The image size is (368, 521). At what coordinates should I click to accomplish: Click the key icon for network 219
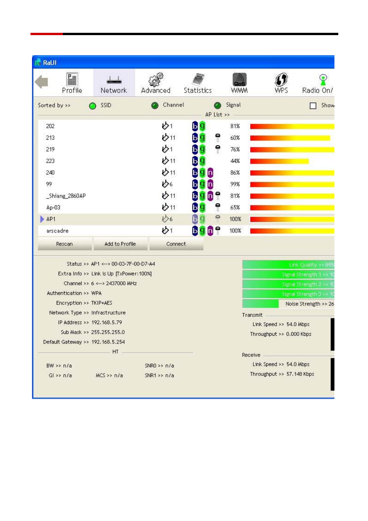218,149
